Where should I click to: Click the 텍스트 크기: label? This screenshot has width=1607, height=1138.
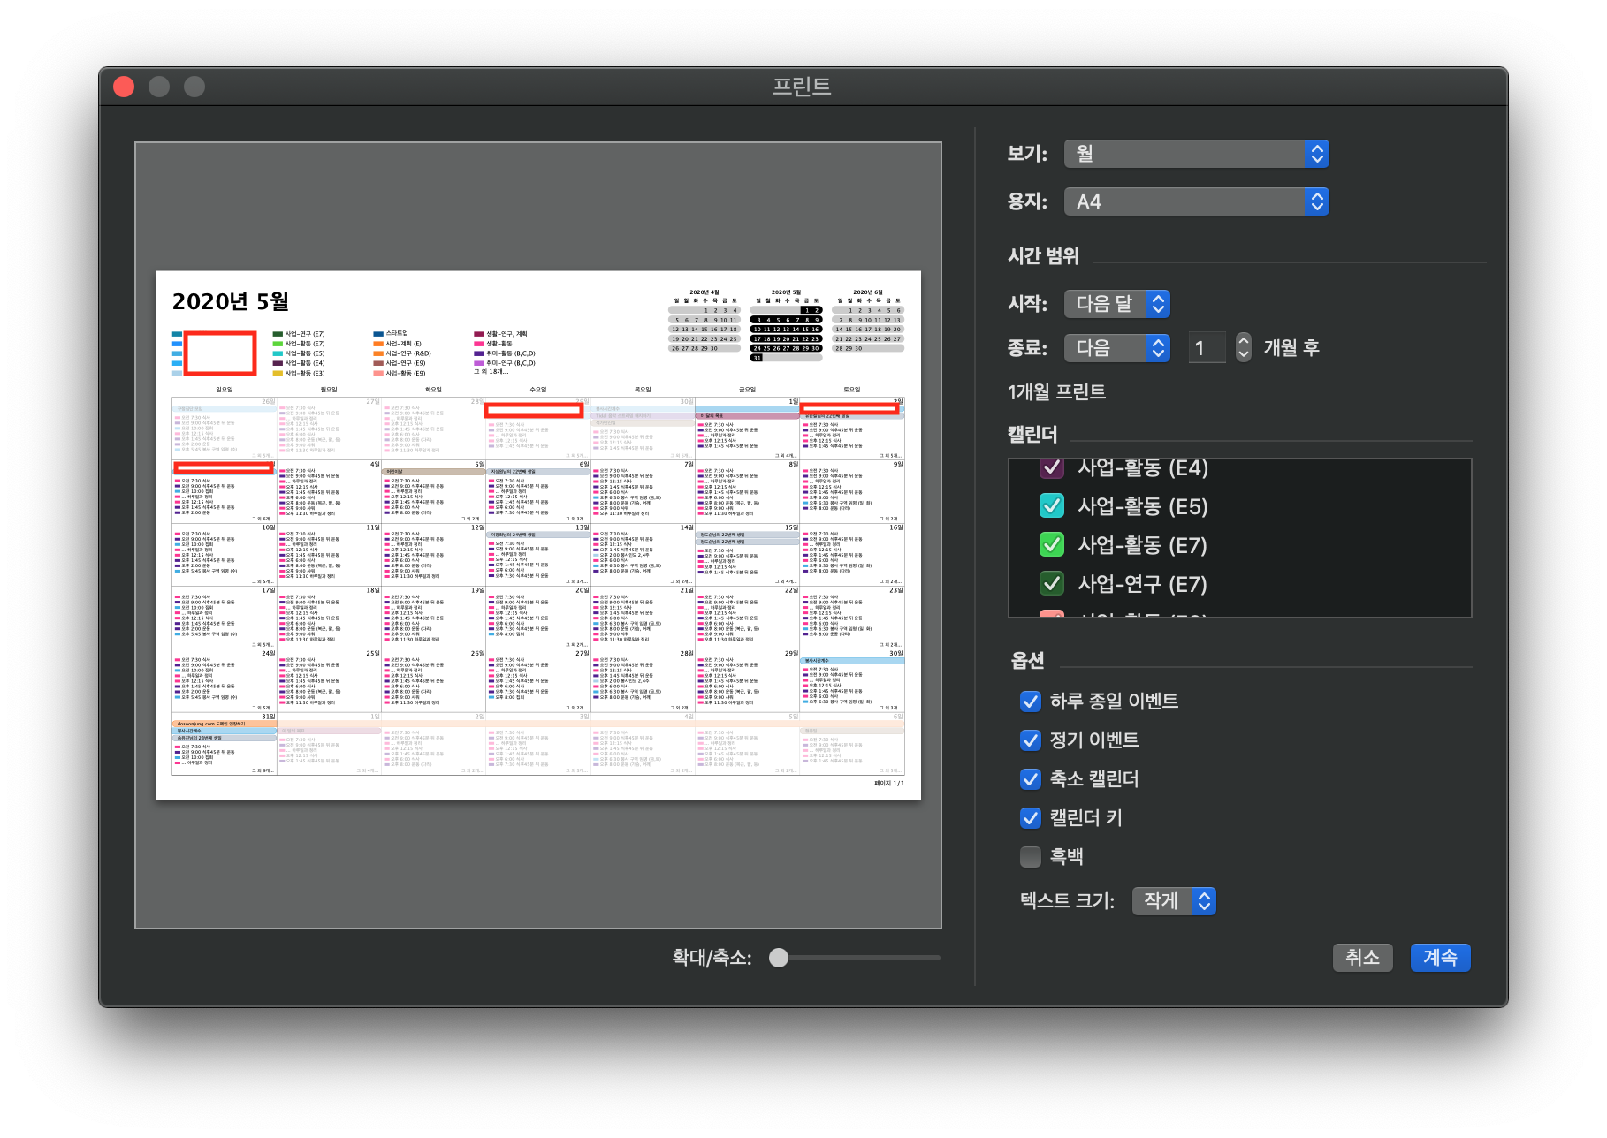[1068, 901]
